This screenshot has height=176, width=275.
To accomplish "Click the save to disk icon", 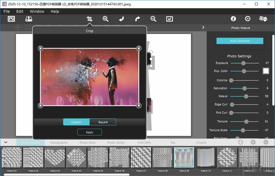I will pos(29,19).
